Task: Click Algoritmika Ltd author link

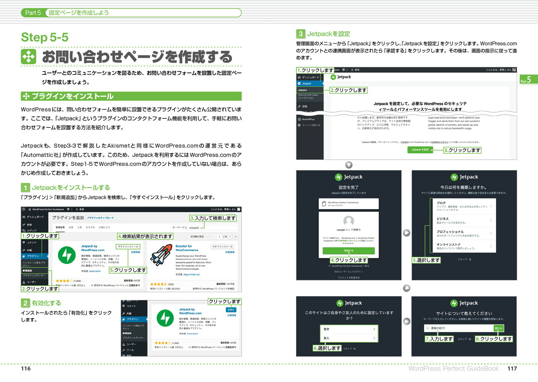Action: 192,274
